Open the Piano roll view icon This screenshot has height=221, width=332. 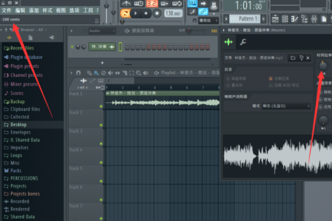(294, 19)
